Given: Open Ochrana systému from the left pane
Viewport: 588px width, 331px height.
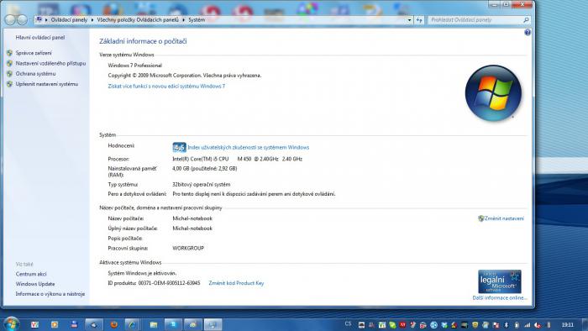Looking at the screenshot, I should tap(35, 74).
